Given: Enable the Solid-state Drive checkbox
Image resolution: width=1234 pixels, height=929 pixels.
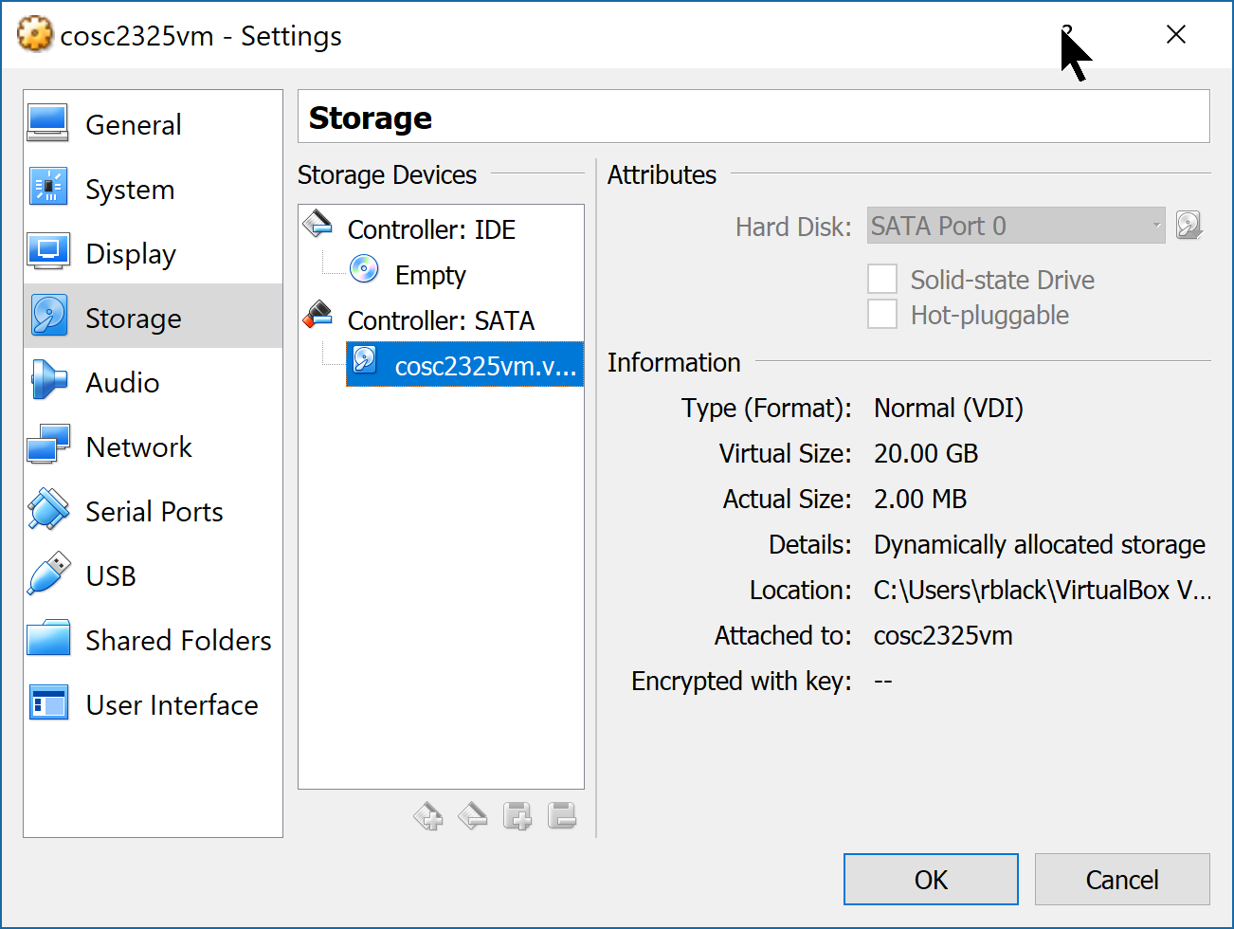Looking at the screenshot, I should [x=882, y=280].
